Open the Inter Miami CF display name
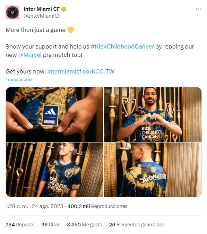This screenshot has width=207, height=234. [42, 9]
